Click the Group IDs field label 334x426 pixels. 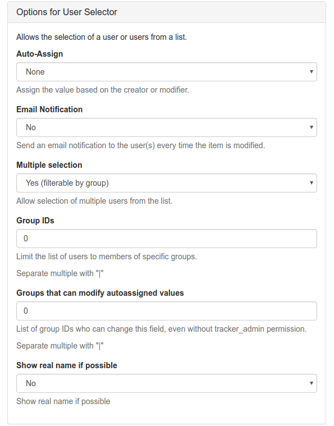pyautogui.click(x=35, y=221)
